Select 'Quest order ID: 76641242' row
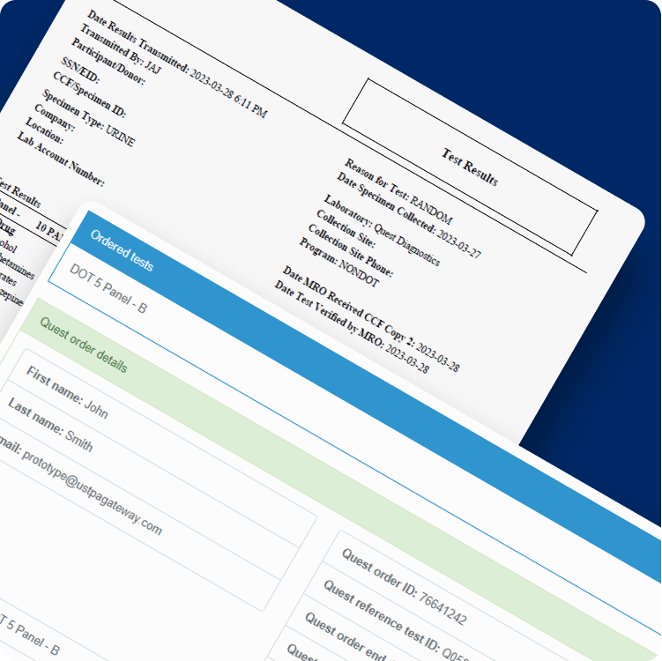Viewport: 662px width, 661px height. [404, 587]
